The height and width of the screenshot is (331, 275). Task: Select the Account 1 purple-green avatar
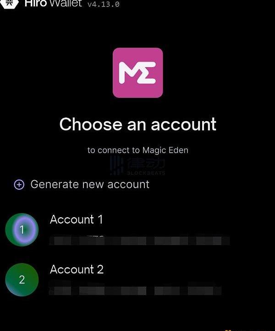pyautogui.click(x=22, y=230)
